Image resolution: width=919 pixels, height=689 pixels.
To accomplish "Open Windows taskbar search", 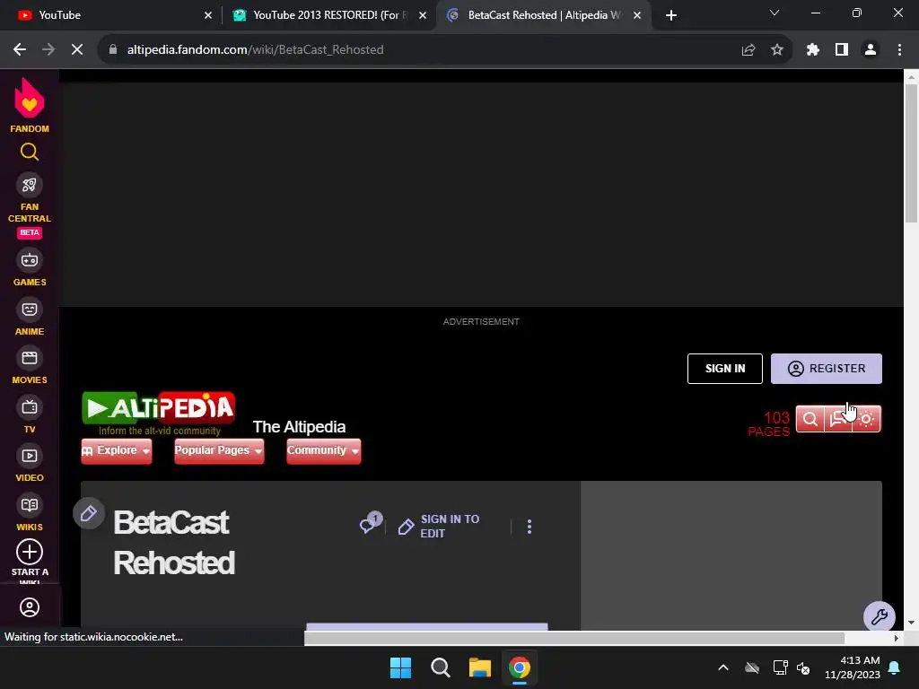I will pyautogui.click(x=440, y=667).
